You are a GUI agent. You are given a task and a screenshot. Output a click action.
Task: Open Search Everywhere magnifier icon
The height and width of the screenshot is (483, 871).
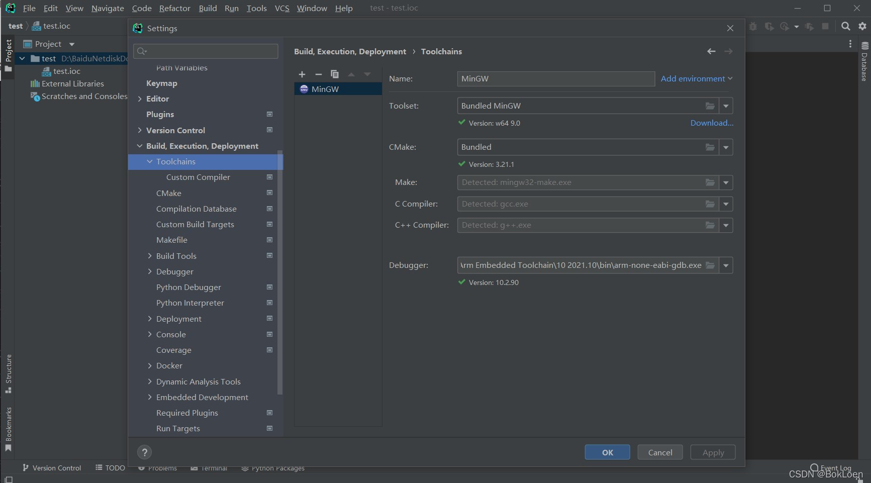[846, 26]
